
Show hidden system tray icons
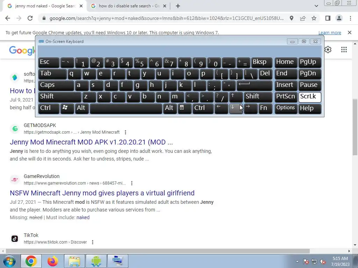pyautogui.click(x=297, y=261)
